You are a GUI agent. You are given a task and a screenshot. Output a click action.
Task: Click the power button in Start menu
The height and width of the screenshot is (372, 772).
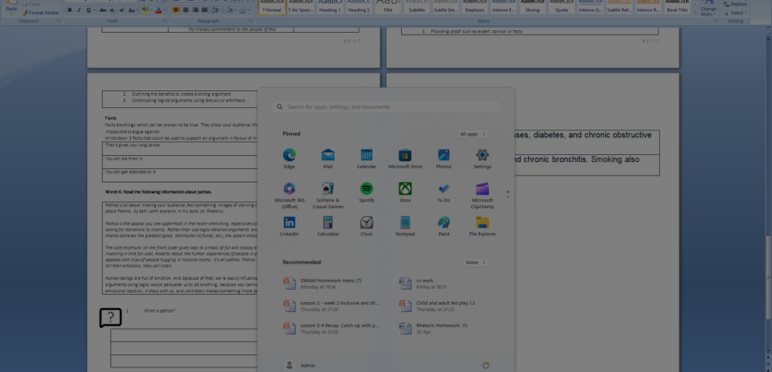485,365
